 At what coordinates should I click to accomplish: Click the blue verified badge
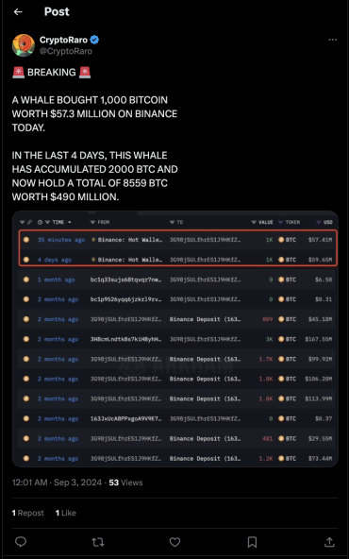[x=94, y=40]
